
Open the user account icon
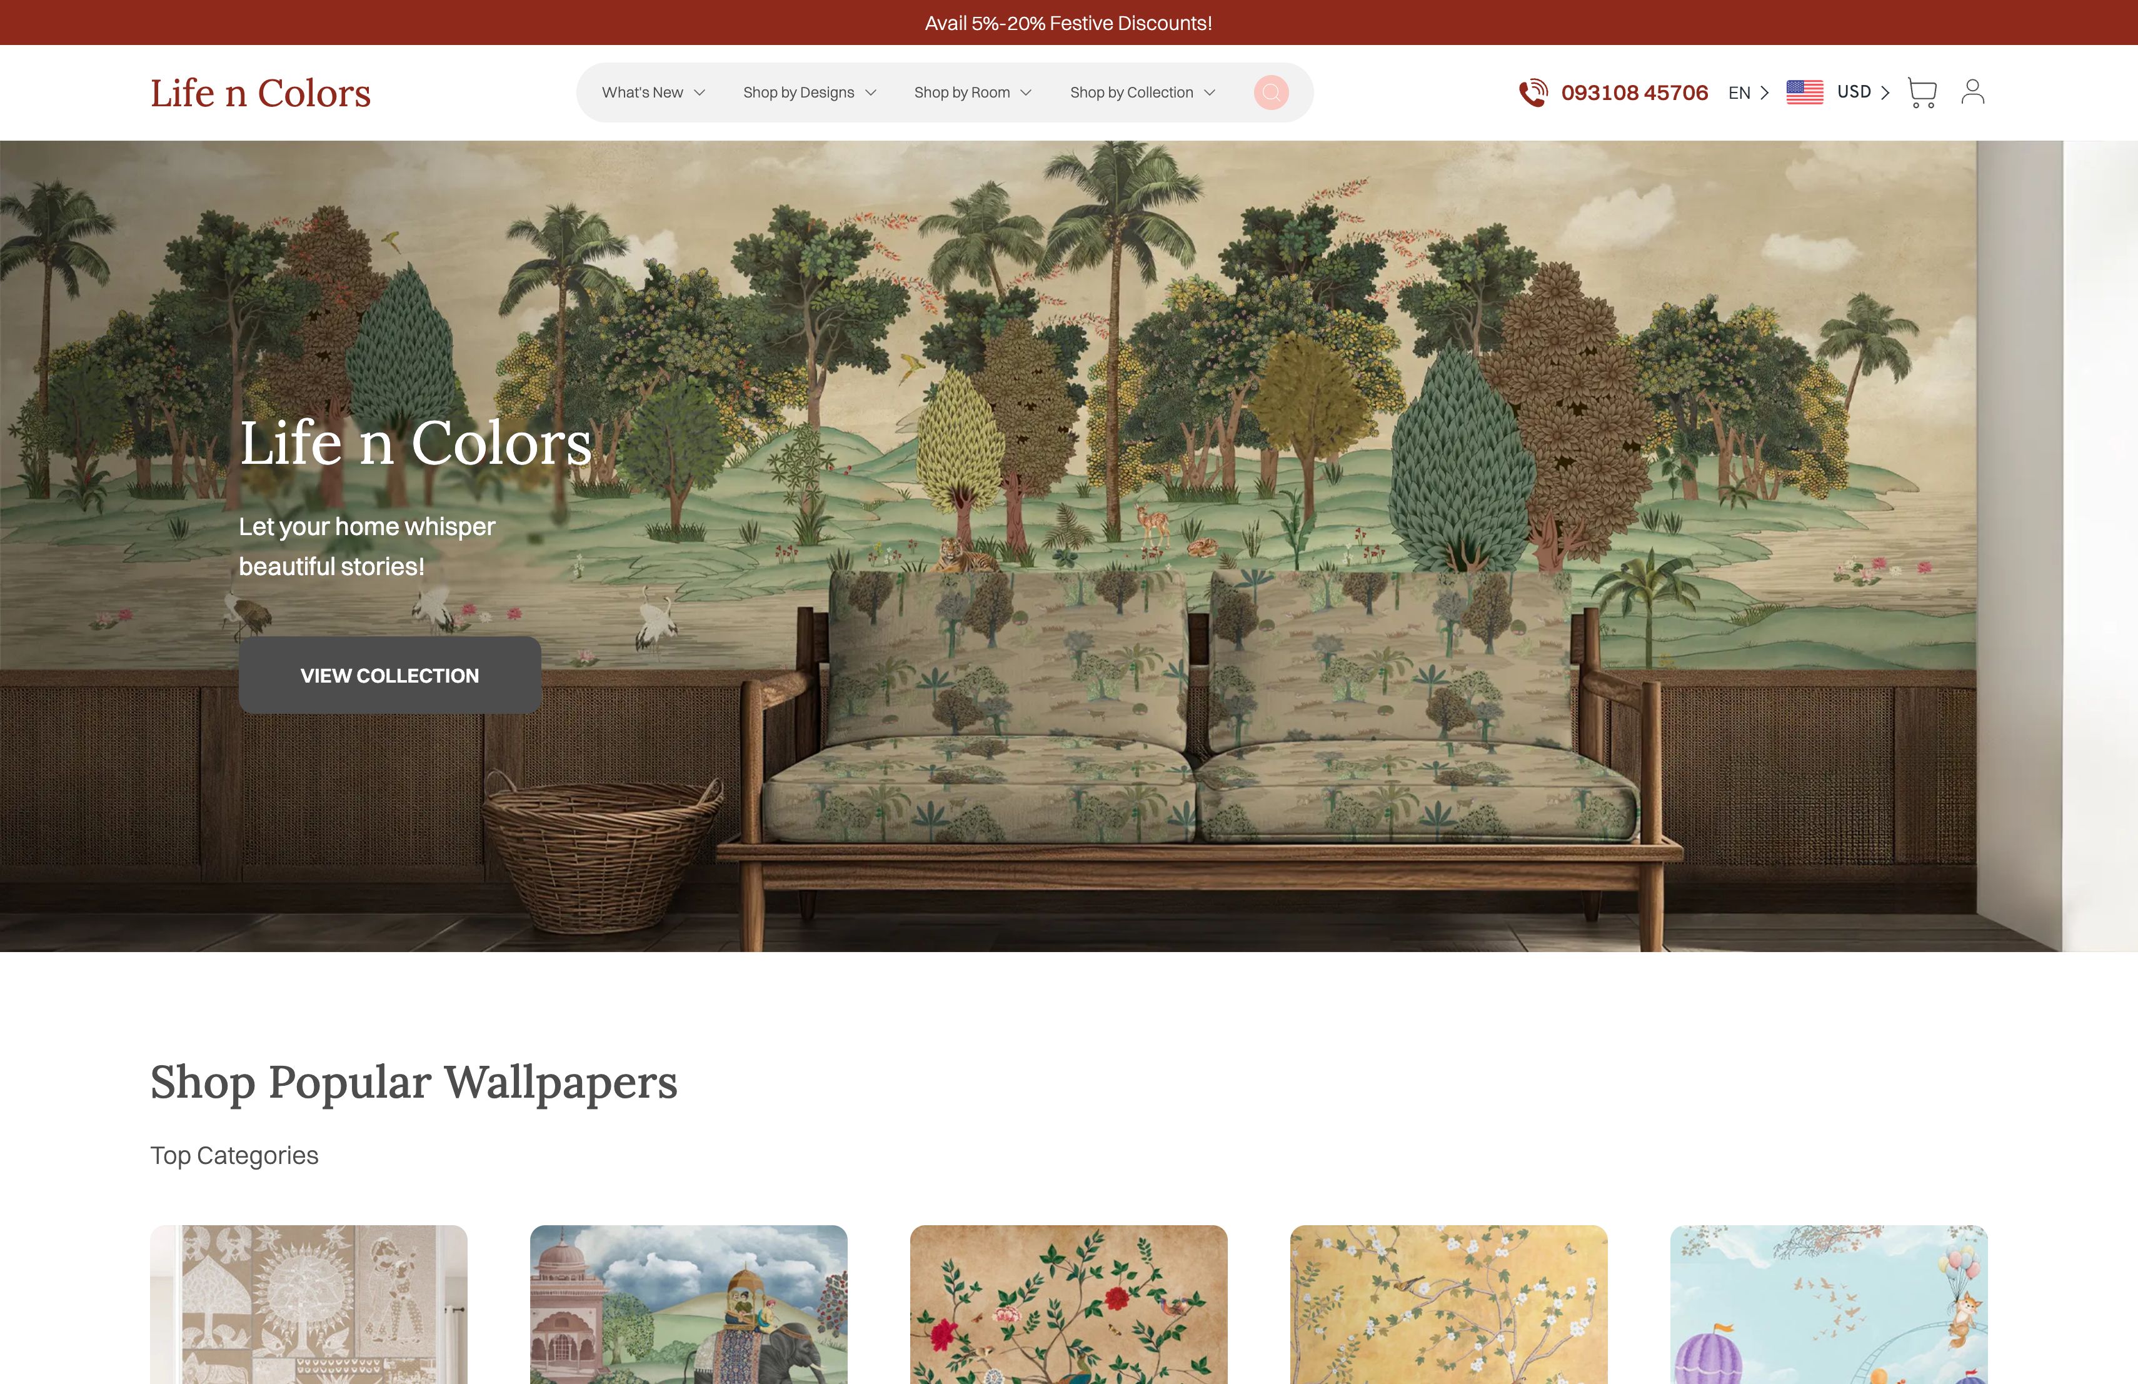click(x=1973, y=92)
